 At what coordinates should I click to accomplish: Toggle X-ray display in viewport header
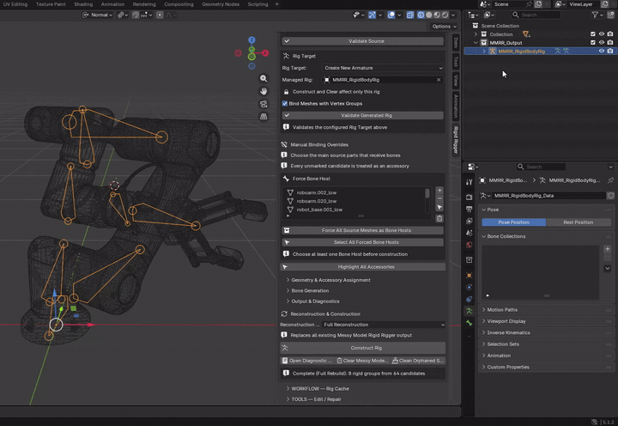[x=410, y=15]
